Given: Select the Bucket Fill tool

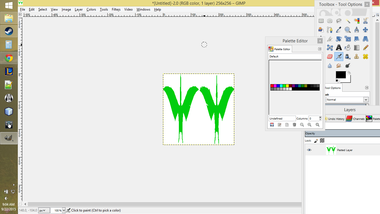Looking at the screenshot, I should 348,48.
